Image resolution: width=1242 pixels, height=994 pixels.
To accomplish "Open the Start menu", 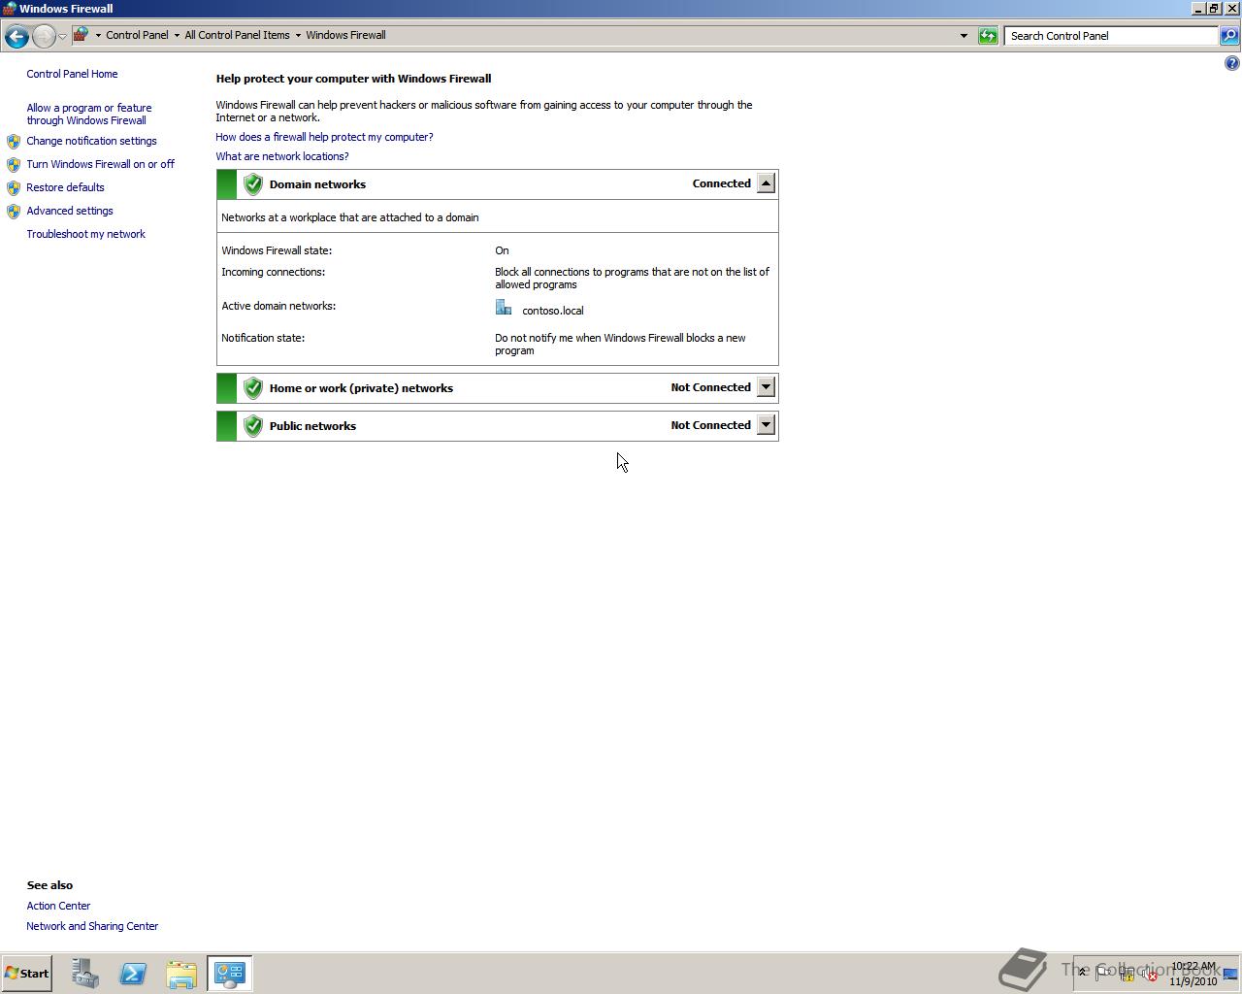I will (x=27, y=974).
